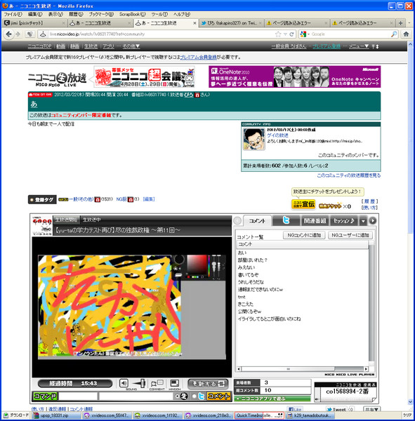This screenshot has height=421, width=415.
Task: Open the その他▼ dropdown in the nav bar
Action: coord(131,46)
